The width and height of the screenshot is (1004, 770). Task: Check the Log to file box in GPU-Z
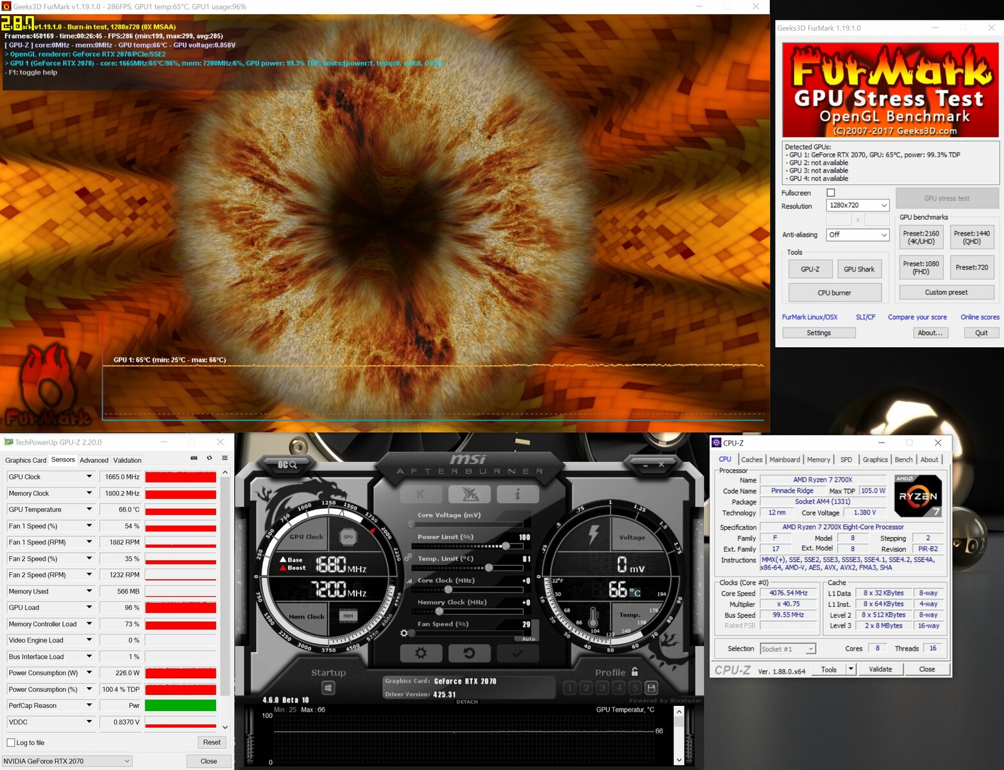click(x=10, y=742)
